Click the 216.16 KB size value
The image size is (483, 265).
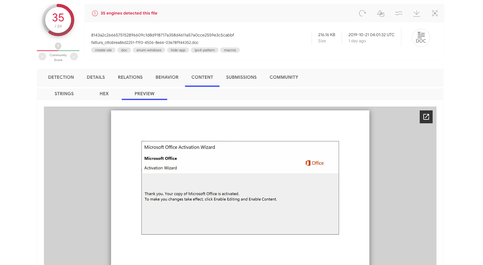coord(326,35)
